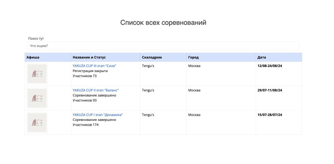The height and width of the screenshot is (164, 334).
Task: Click poster thumbnail for the "Сила" stage
Action: [x=37, y=74]
